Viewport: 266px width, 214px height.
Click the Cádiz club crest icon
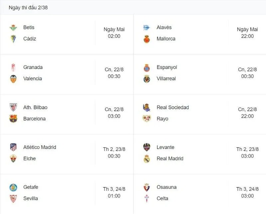(x=13, y=39)
